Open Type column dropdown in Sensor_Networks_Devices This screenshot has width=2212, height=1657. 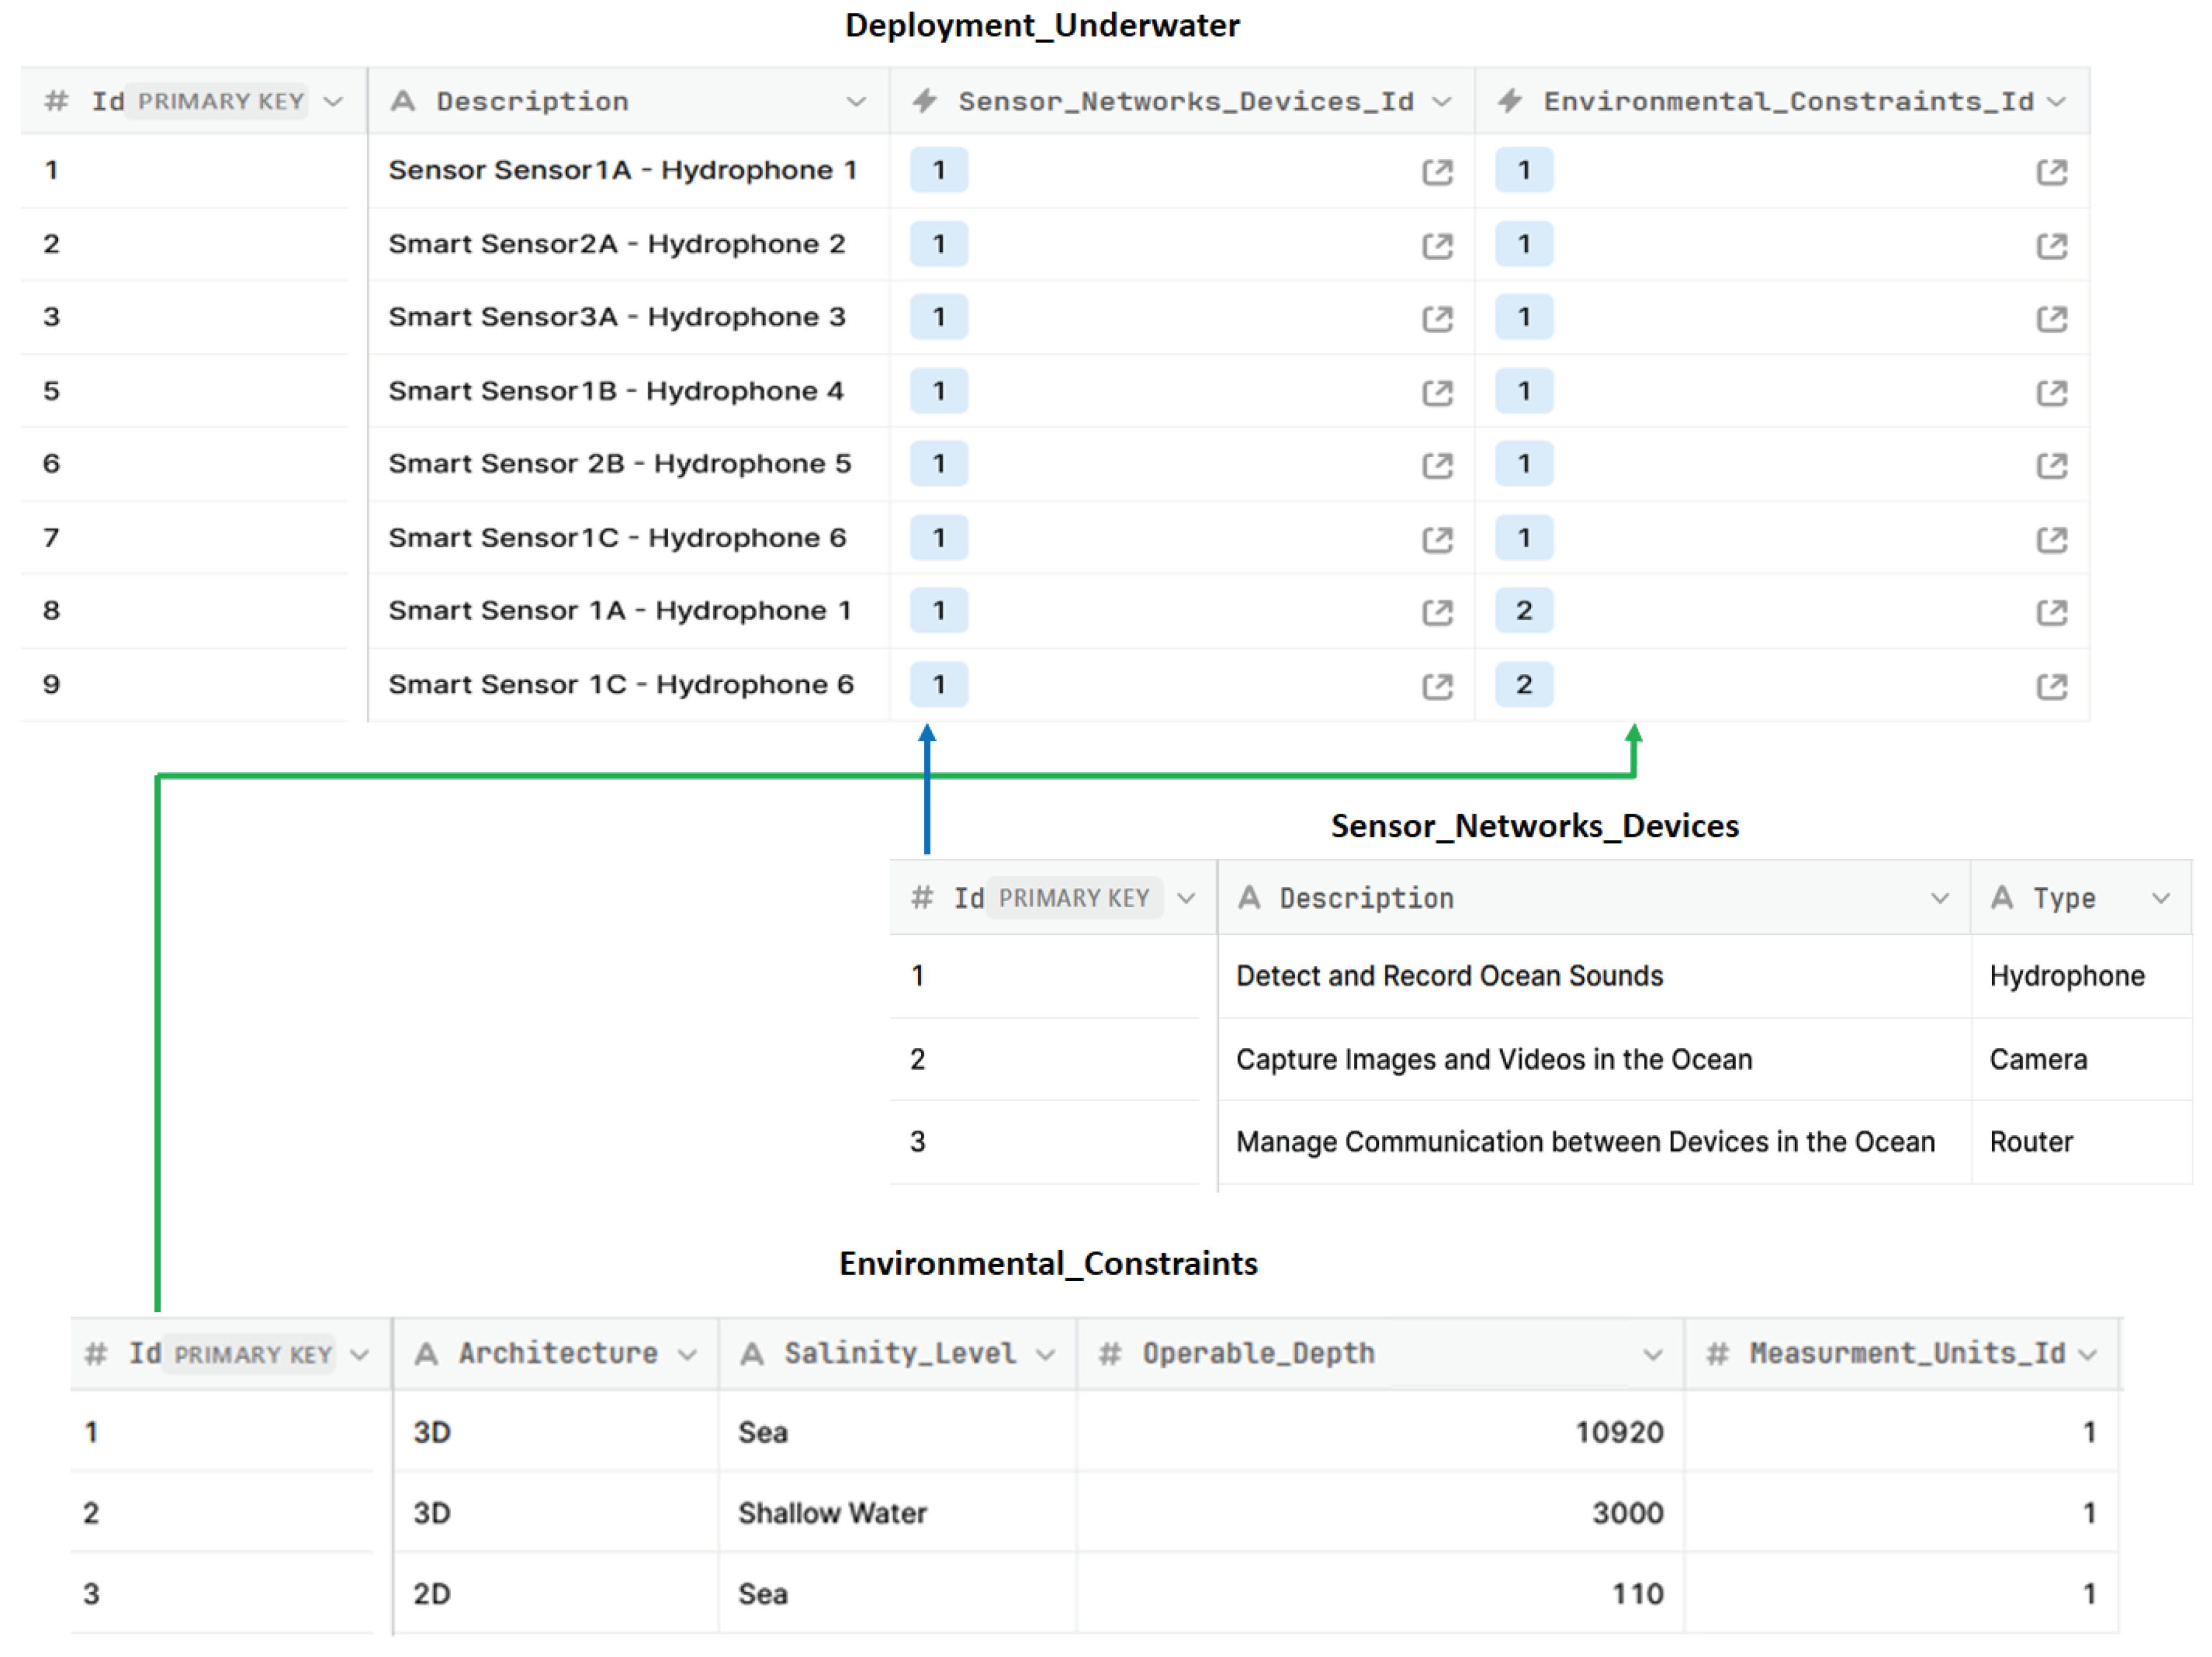2160,899
